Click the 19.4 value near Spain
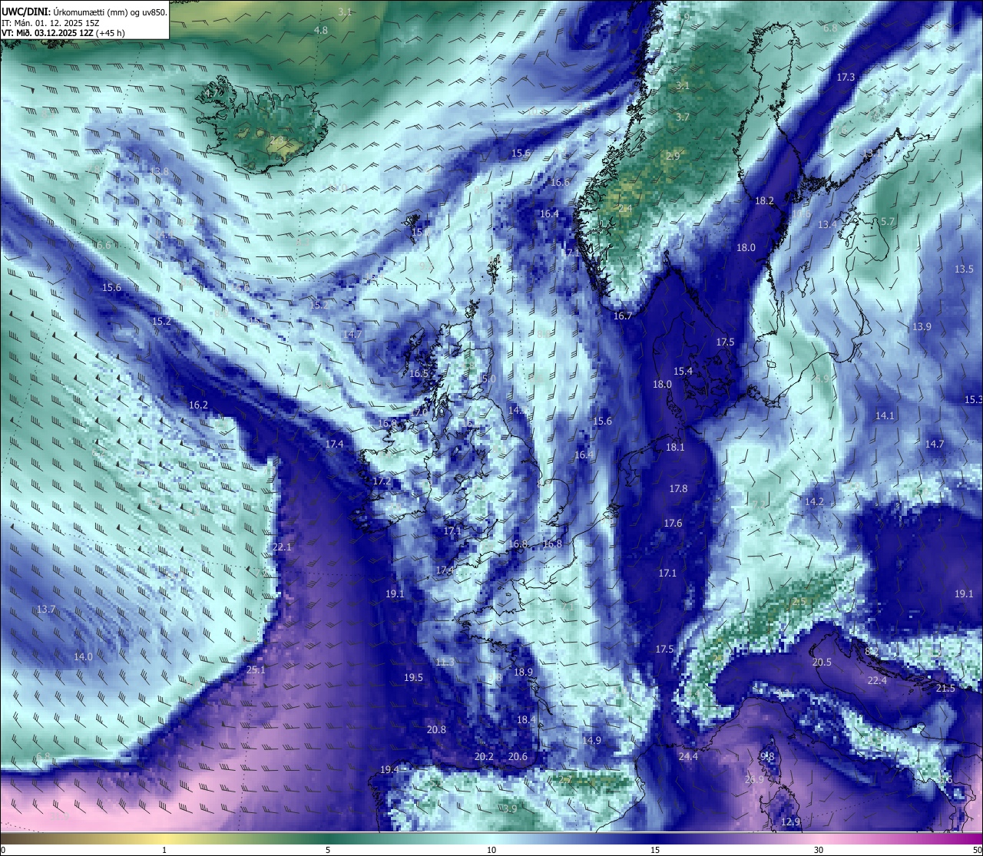Image resolution: width=983 pixels, height=856 pixels. (389, 769)
